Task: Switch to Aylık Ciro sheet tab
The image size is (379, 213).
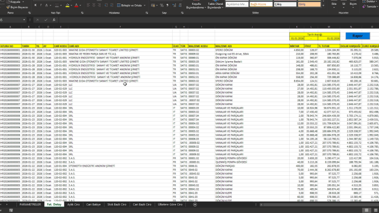Action: [x=74, y=204]
